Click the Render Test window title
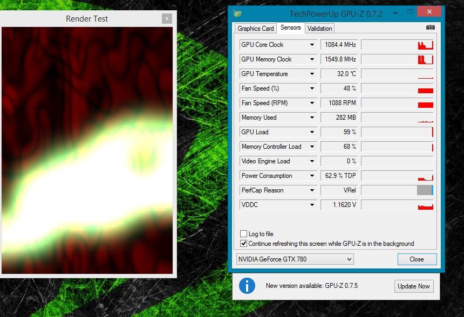464x317 pixels. [87, 19]
